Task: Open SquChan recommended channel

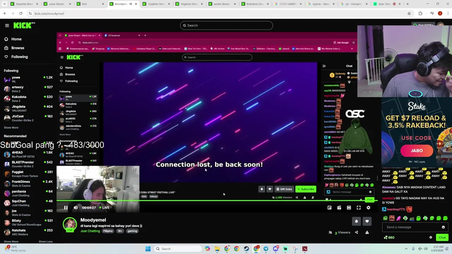Action: (28, 203)
